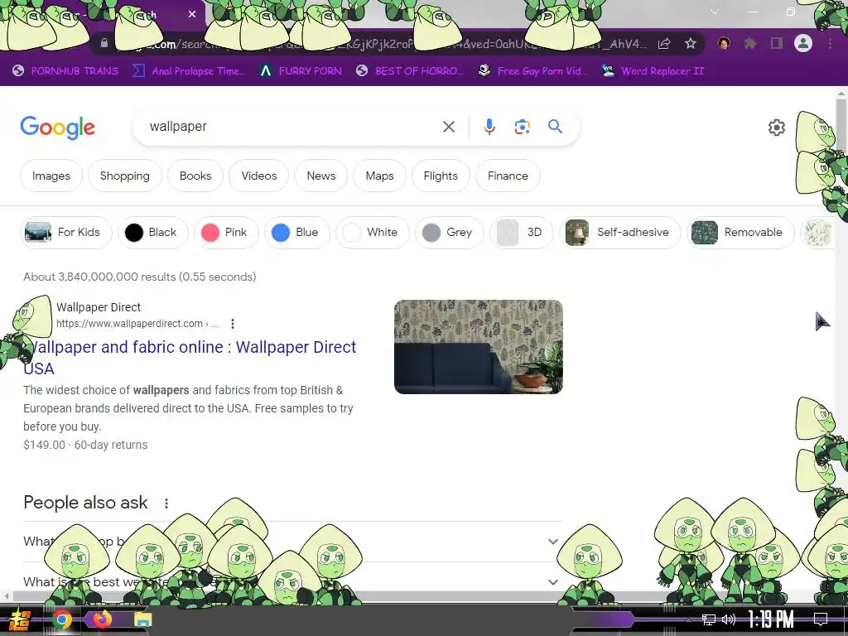Open the tab search chevron
This screenshot has width=848, height=636.
coord(715,12)
